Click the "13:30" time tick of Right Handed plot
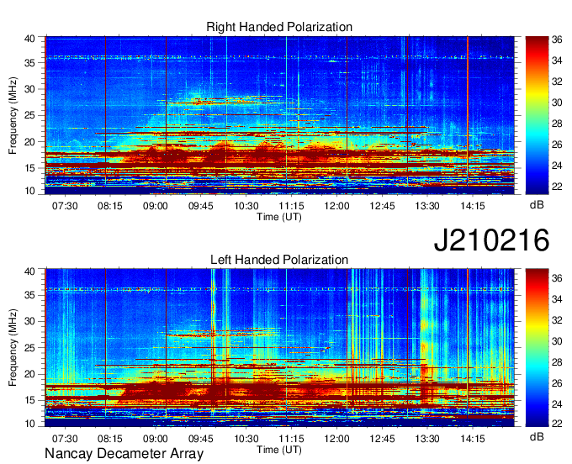The height and width of the screenshot is (464, 572). tap(427, 206)
